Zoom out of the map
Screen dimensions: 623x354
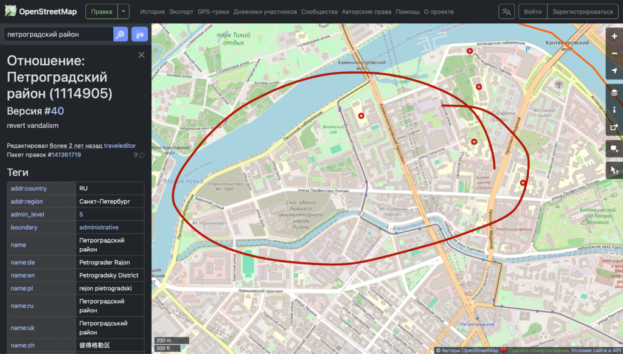pos(614,54)
